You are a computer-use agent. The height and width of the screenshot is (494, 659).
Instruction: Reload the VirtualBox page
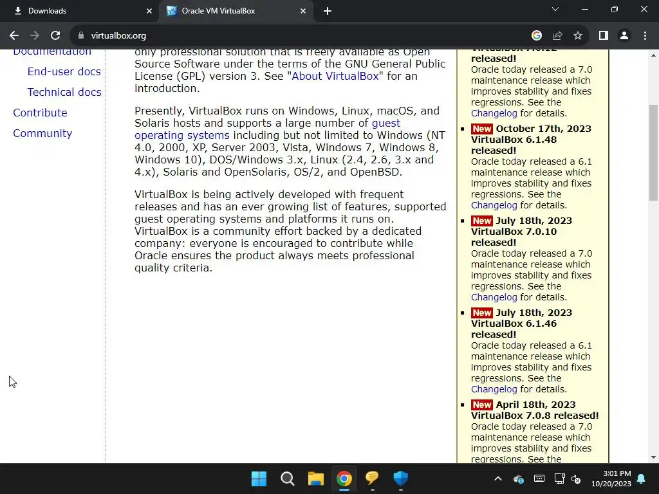click(55, 36)
